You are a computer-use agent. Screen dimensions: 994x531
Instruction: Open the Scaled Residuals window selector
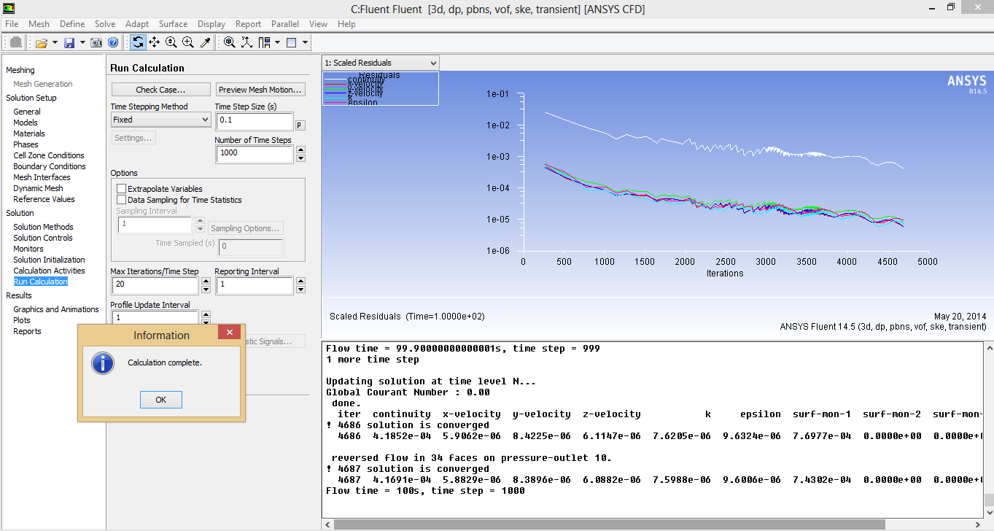tap(381, 63)
